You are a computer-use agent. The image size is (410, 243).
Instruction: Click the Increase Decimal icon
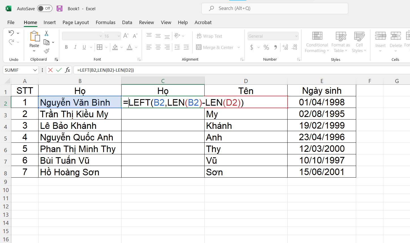click(285, 47)
